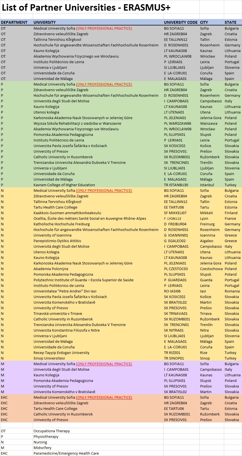Click the 'Nitra' city cell

(204, 330)
